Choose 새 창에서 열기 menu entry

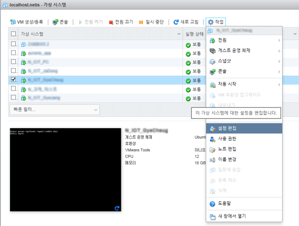coord(244,216)
